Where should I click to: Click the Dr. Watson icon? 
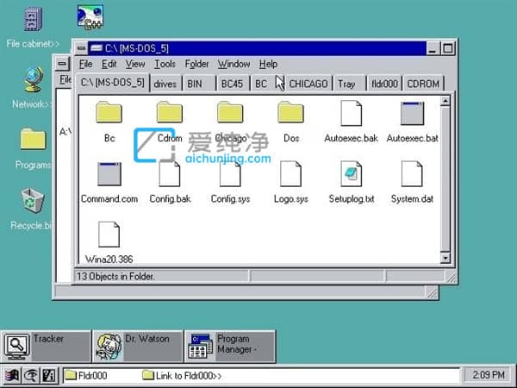[109, 347]
